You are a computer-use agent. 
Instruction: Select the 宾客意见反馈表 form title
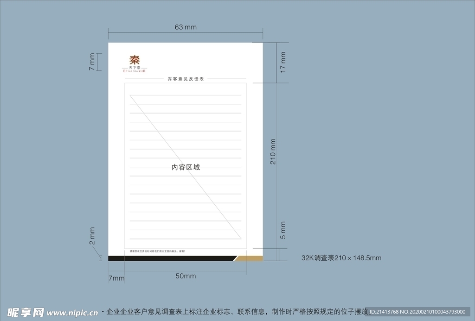click(186, 79)
